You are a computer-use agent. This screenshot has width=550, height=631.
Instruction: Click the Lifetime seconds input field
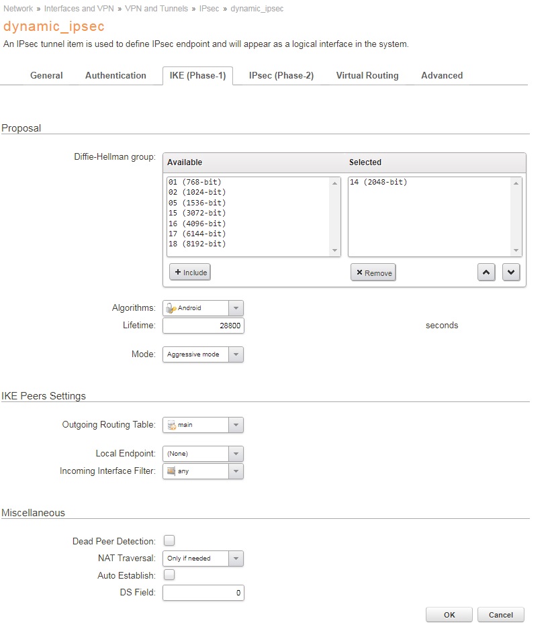click(203, 326)
